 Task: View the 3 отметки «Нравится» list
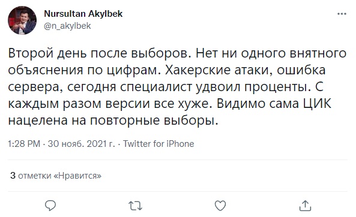[x=56, y=176]
